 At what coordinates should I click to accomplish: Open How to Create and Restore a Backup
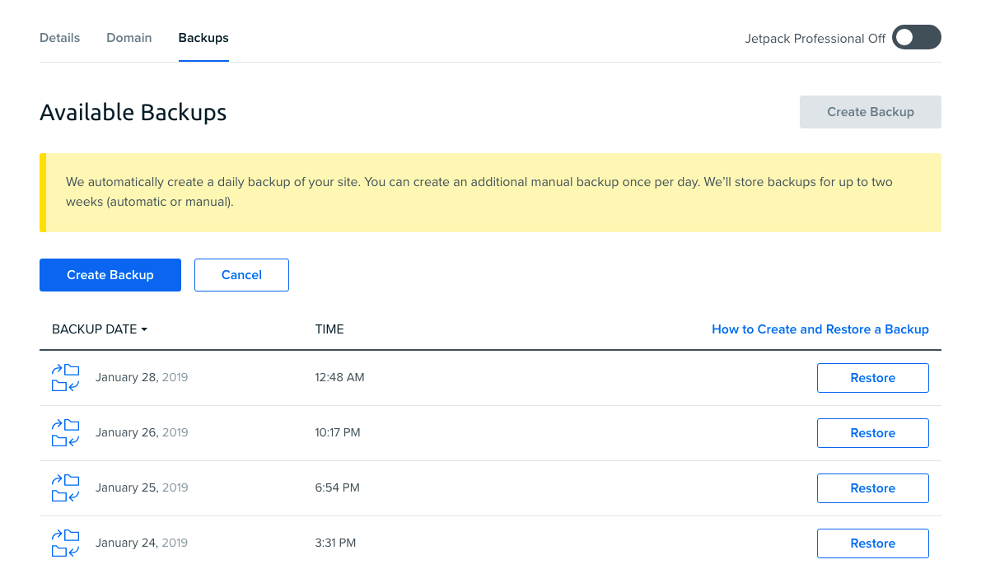pyautogui.click(x=820, y=329)
